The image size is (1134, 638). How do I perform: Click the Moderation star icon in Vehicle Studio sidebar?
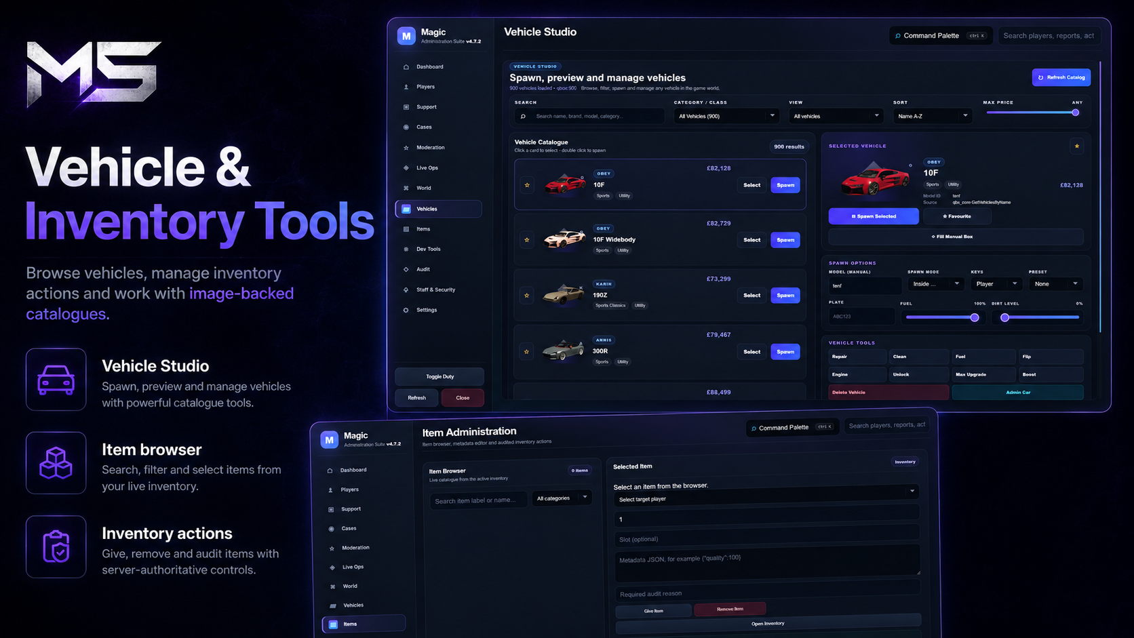click(x=406, y=147)
